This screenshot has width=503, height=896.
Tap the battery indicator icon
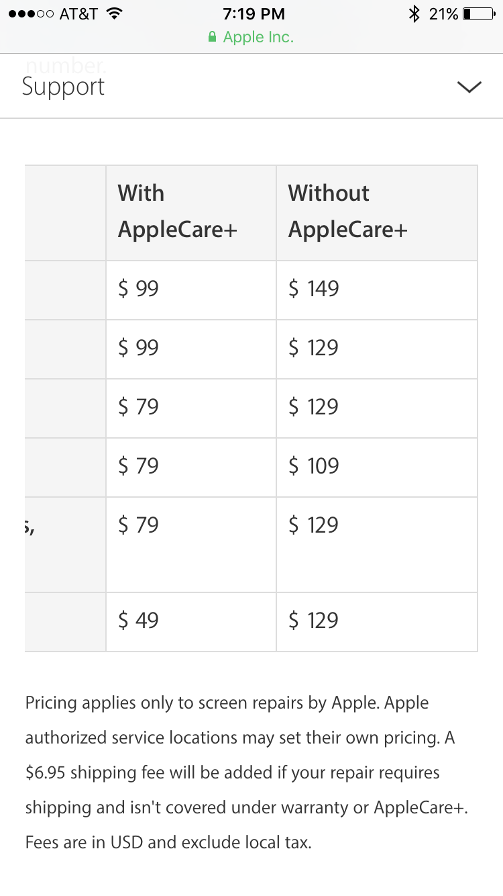point(480,13)
